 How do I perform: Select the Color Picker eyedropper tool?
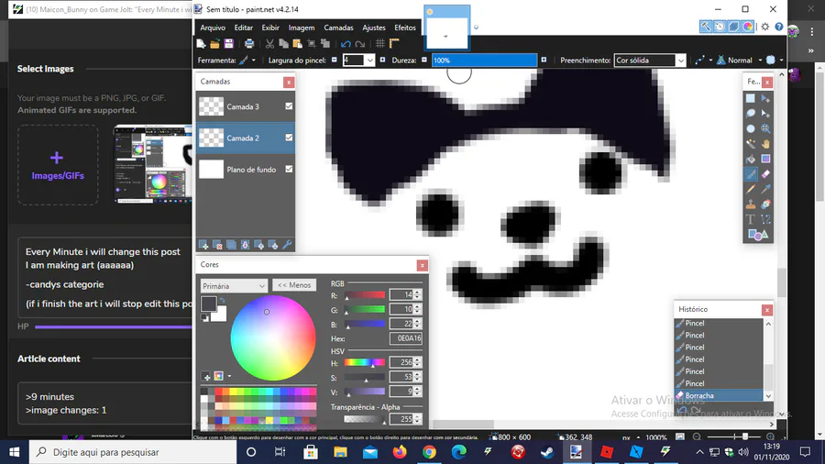click(765, 190)
